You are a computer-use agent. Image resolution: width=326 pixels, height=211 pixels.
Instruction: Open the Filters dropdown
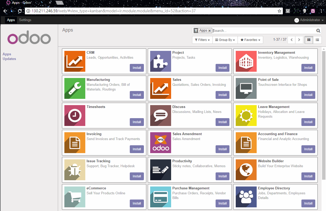[202, 40]
